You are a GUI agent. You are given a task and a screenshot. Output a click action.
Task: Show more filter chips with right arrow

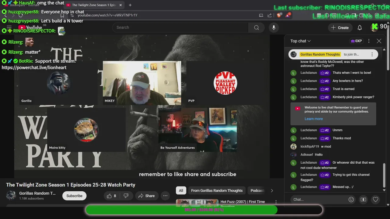[x=272, y=191]
